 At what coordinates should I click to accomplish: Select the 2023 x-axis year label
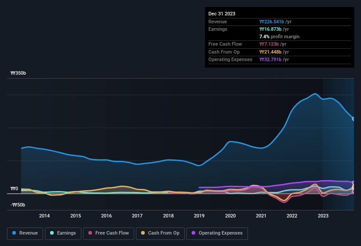[323, 216]
